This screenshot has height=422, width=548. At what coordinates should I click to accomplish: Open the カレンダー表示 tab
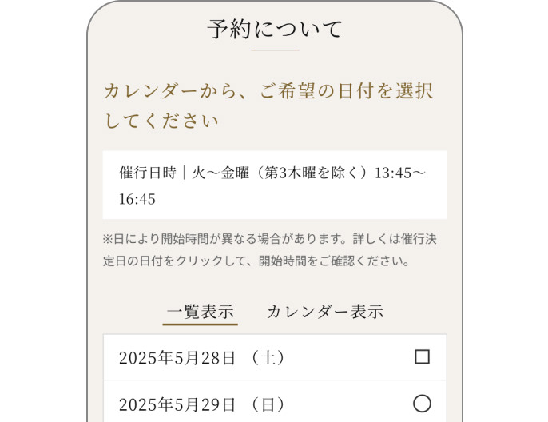(x=325, y=312)
